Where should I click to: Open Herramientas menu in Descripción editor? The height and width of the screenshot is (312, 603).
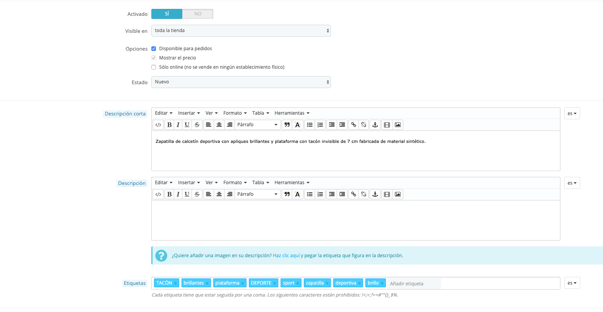tap(292, 183)
